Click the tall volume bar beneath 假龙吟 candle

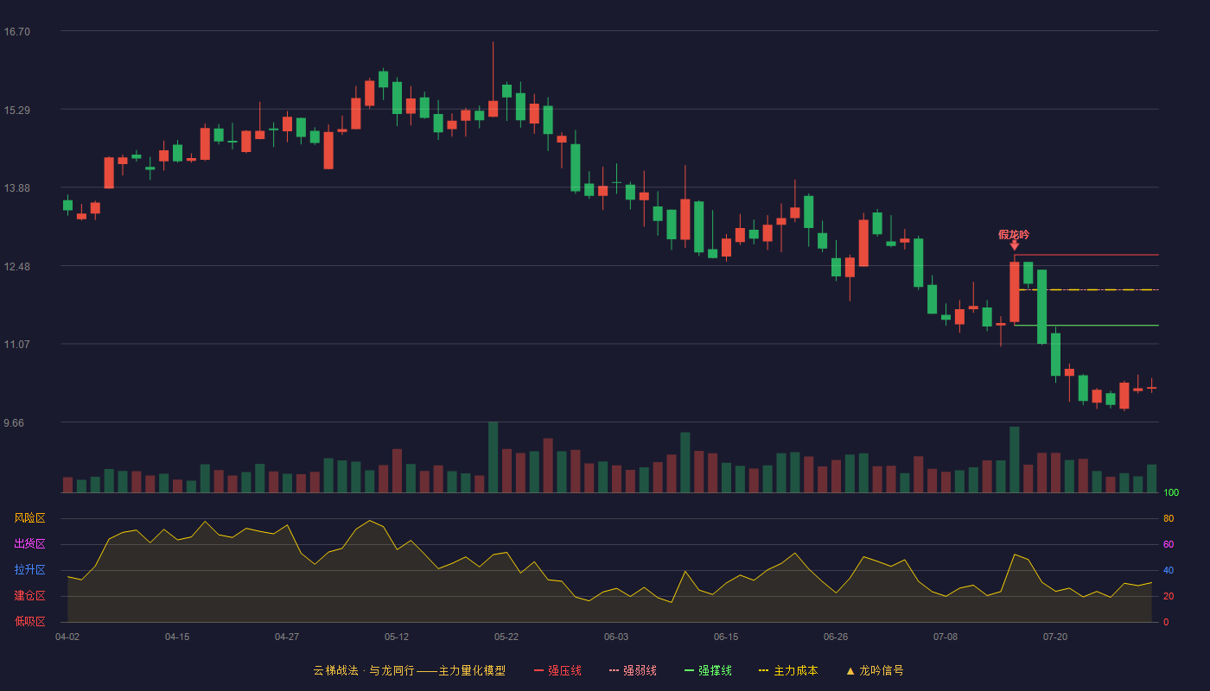point(1015,460)
